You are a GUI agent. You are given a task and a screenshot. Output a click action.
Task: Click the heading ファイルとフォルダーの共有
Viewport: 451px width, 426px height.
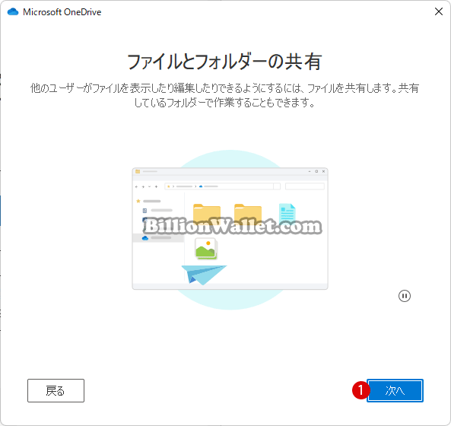(x=224, y=62)
